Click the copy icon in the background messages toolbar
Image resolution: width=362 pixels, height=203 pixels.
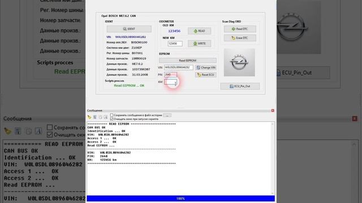pos(29,131)
